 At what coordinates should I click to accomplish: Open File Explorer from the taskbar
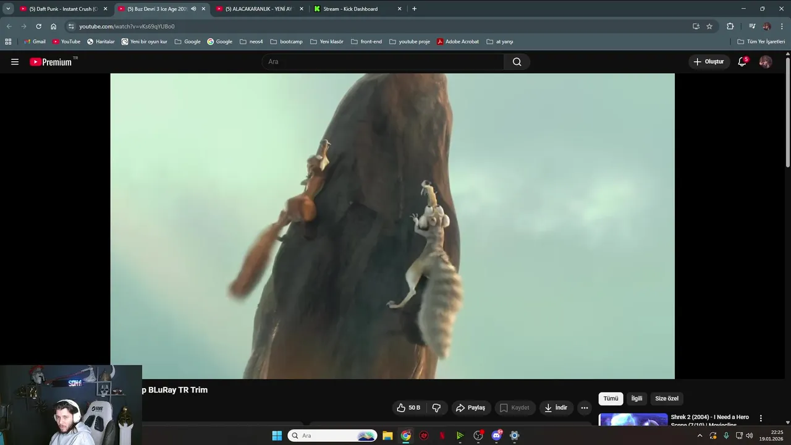[x=387, y=436]
